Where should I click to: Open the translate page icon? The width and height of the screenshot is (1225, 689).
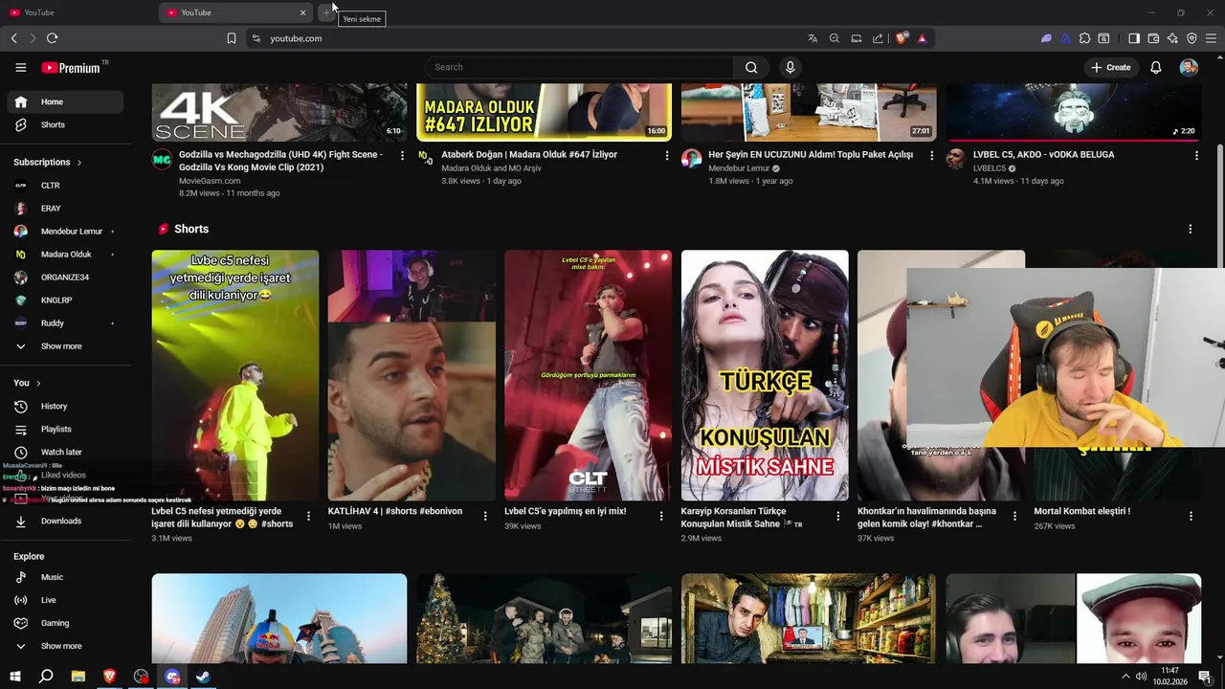tap(813, 38)
